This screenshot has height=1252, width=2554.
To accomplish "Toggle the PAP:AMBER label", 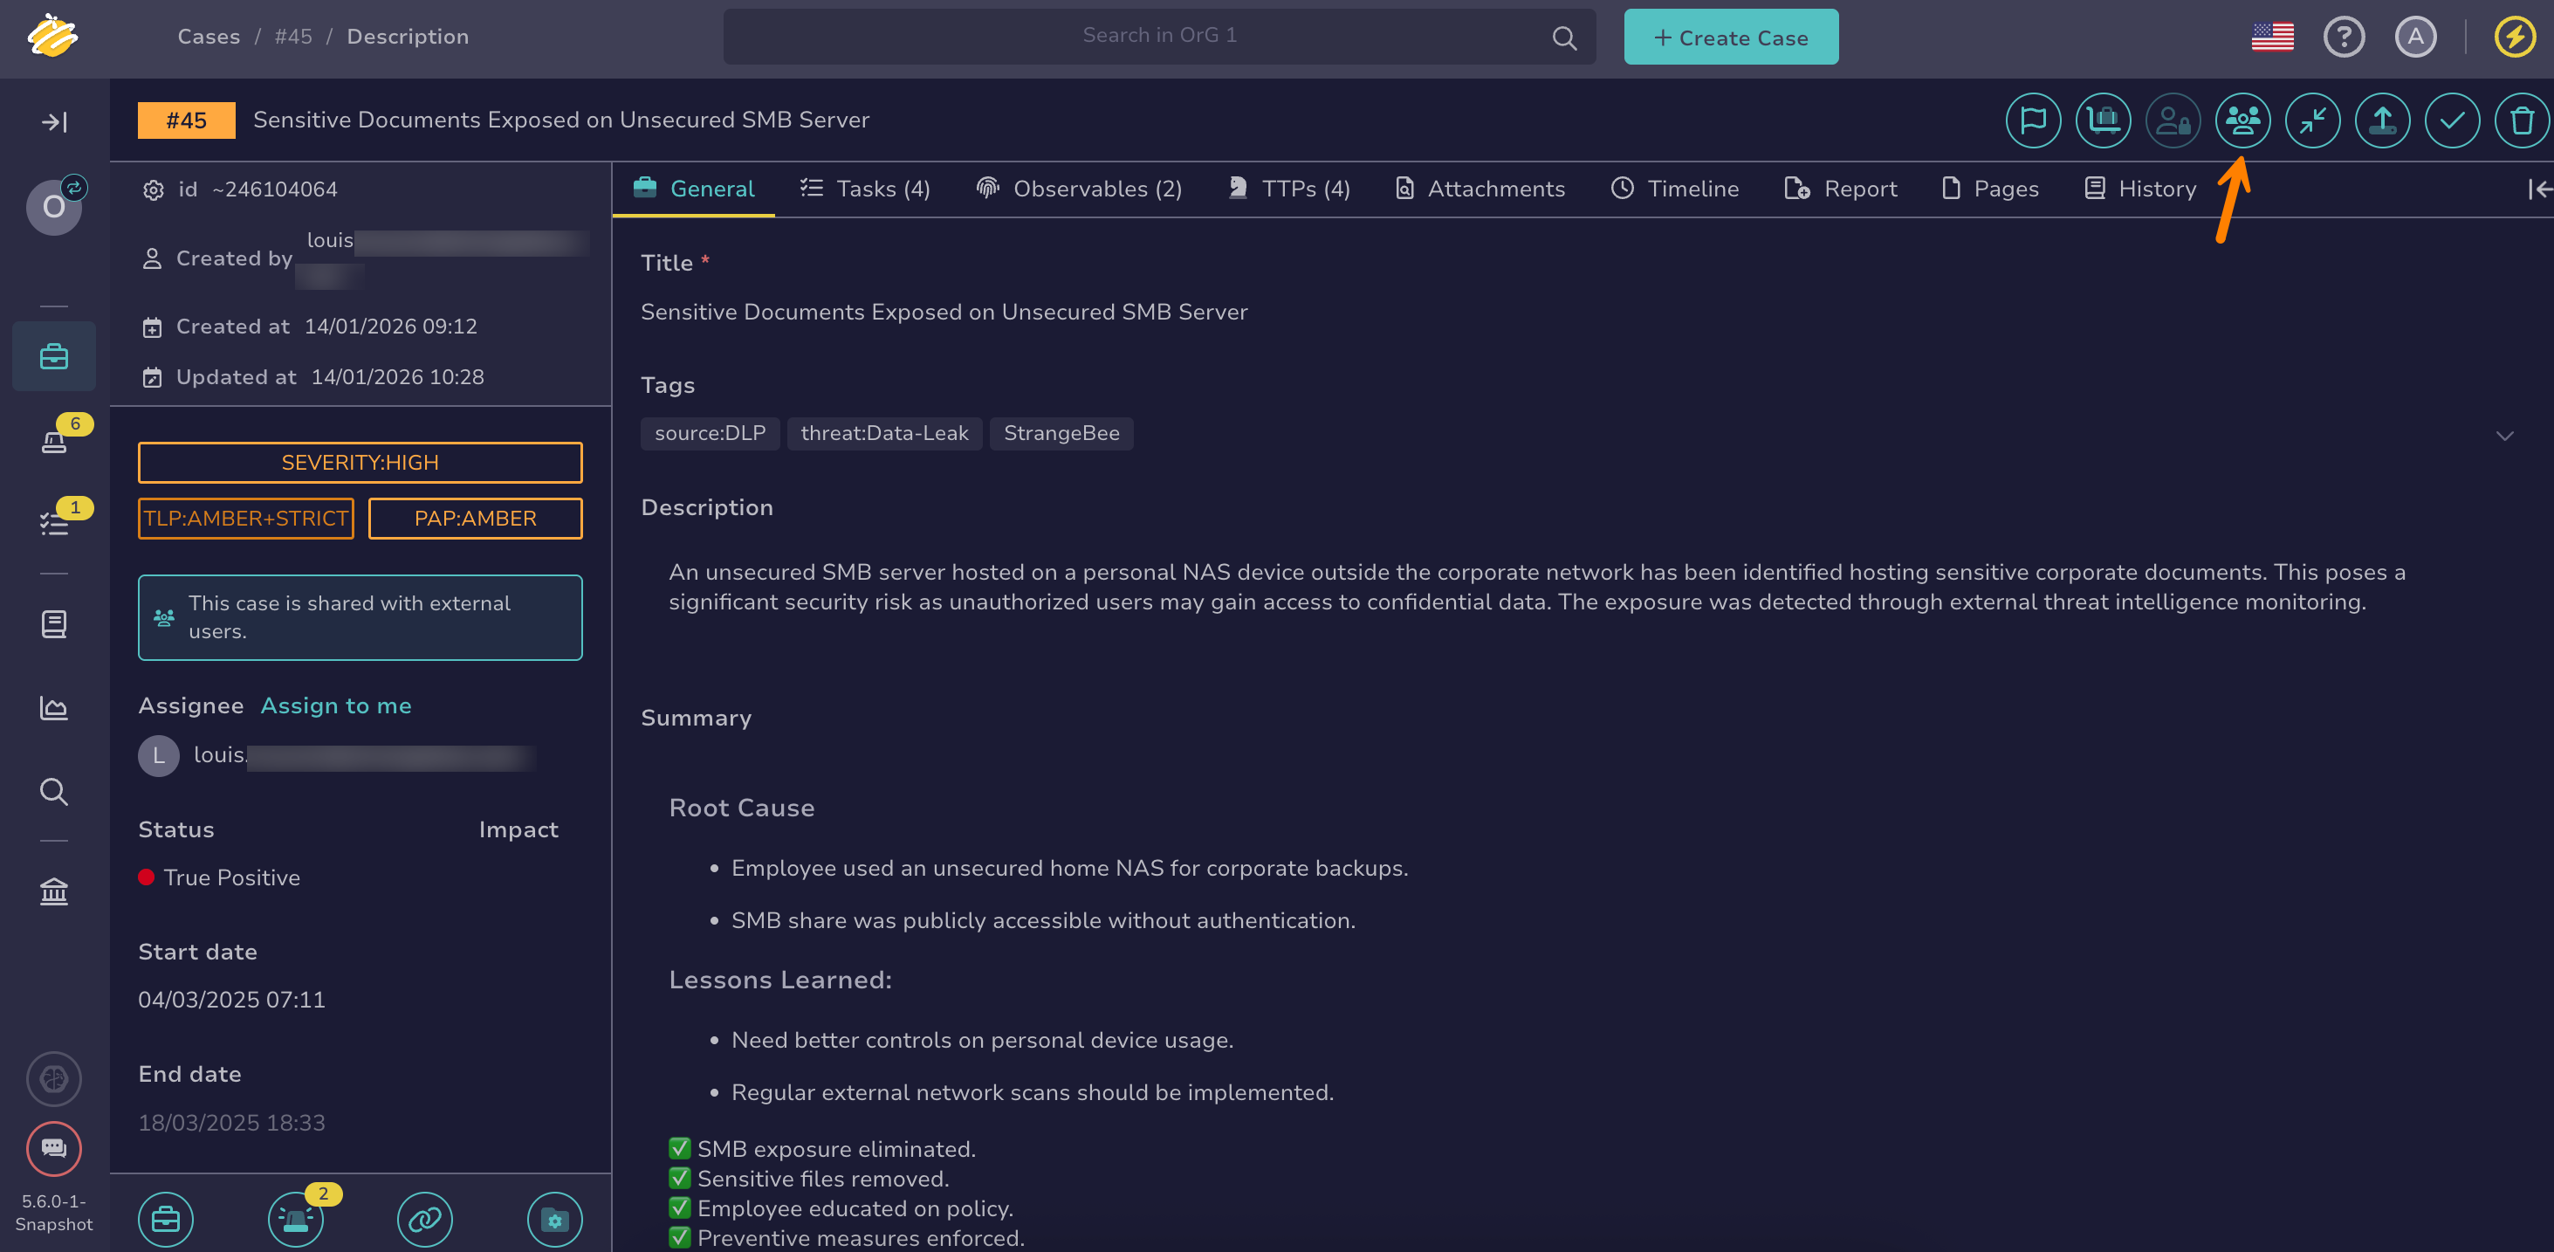I will tap(475, 519).
